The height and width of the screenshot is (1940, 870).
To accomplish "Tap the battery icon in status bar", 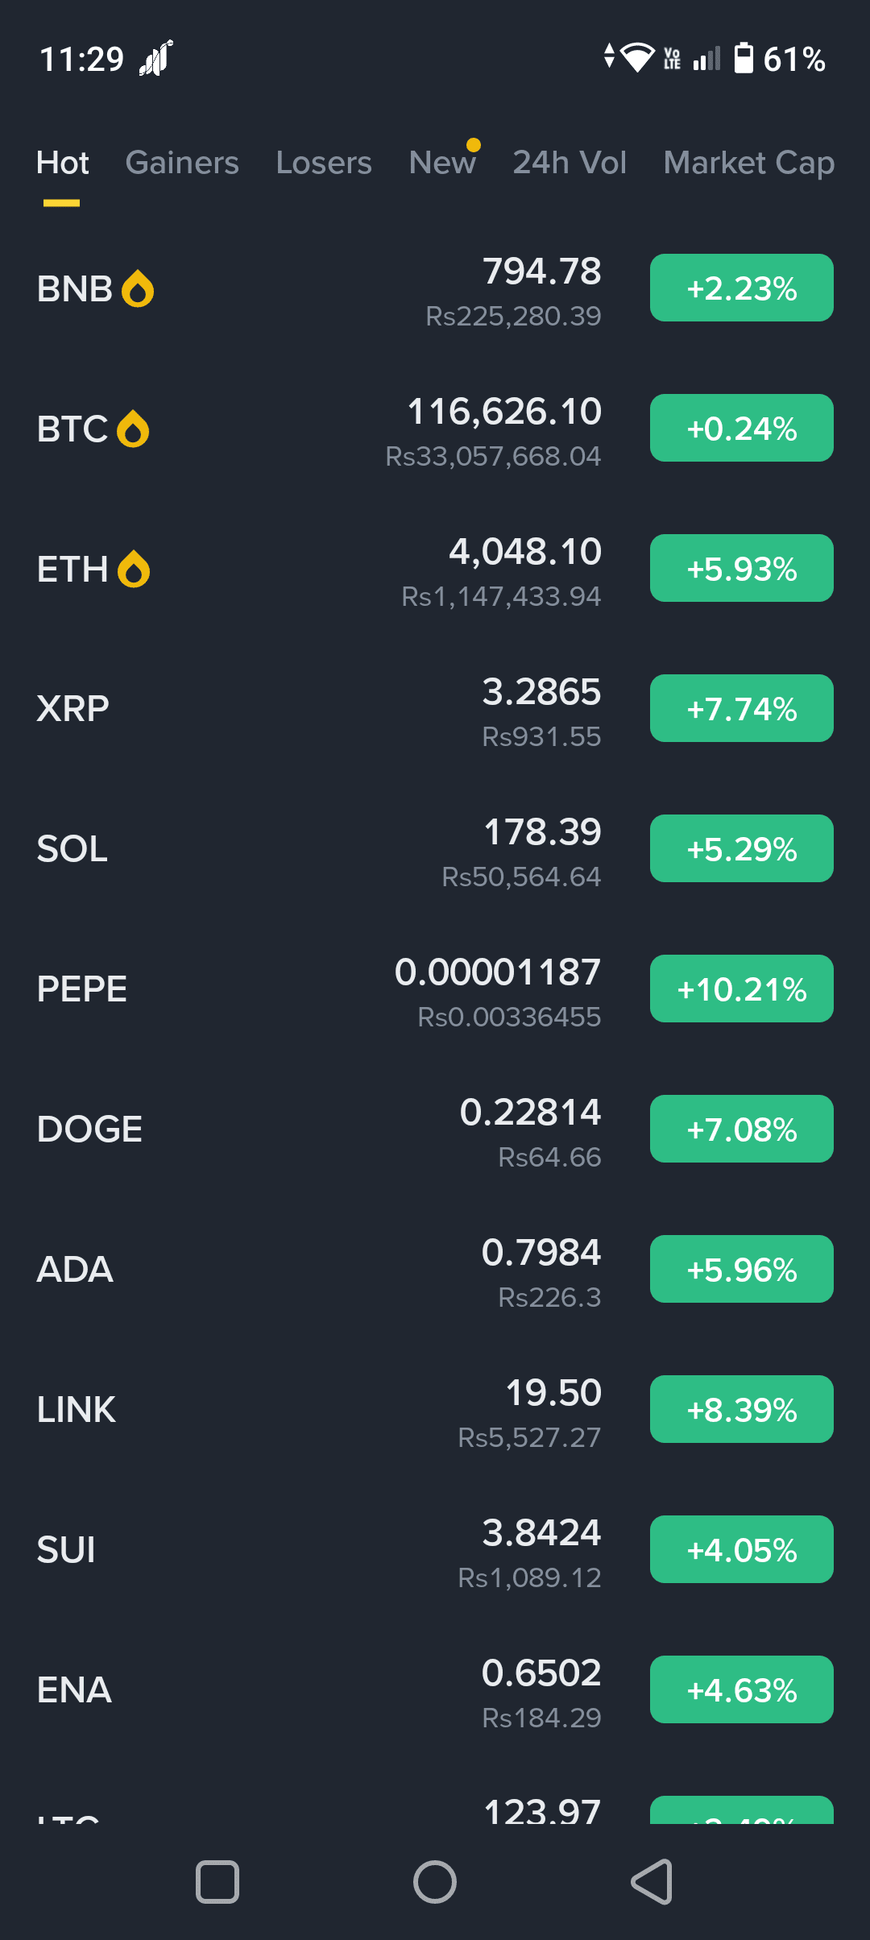I will (x=744, y=59).
